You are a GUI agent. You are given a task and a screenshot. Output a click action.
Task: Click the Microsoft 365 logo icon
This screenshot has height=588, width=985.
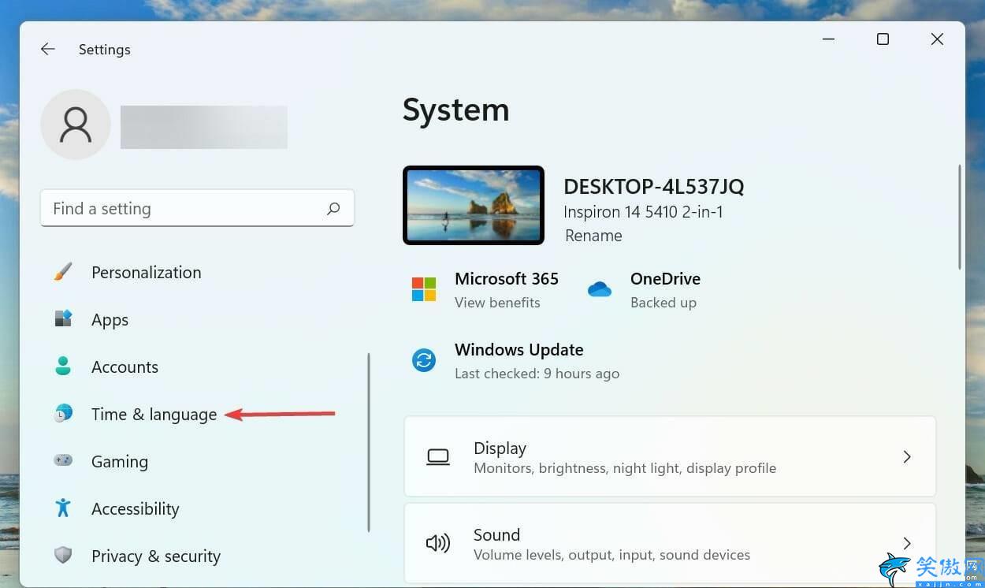point(424,289)
